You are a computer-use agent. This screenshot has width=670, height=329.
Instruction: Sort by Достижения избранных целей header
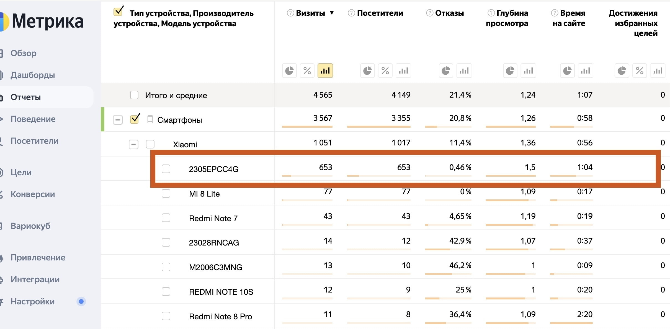(x=633, y=23)
